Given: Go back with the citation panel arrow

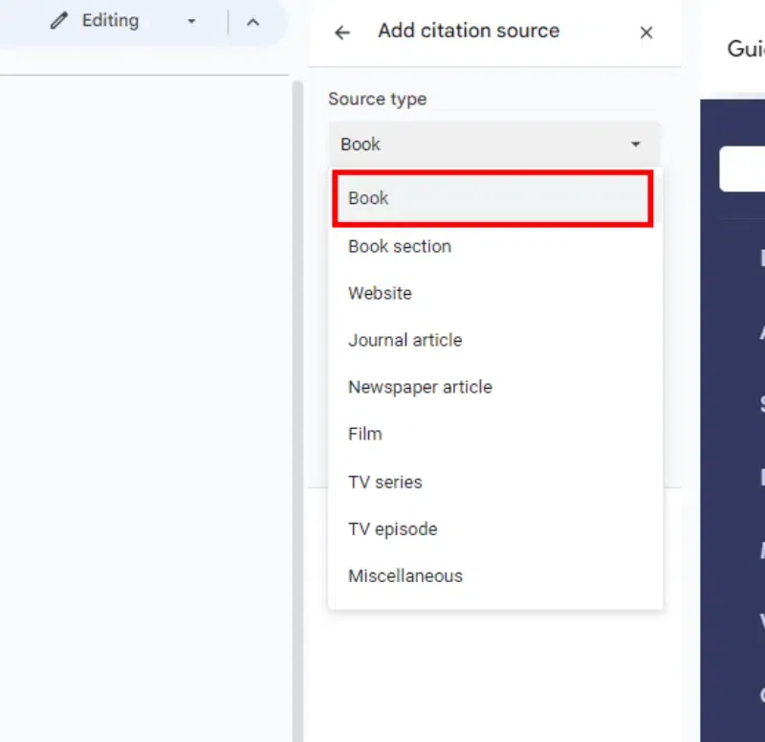Looking at the screenshot, I should coord(342,33).
